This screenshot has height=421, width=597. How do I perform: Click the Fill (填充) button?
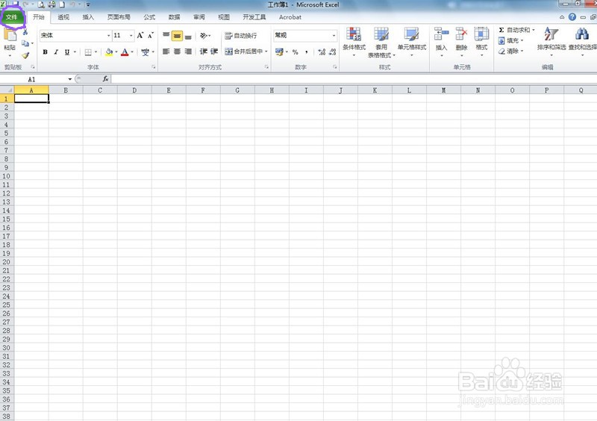coord(509,40)
